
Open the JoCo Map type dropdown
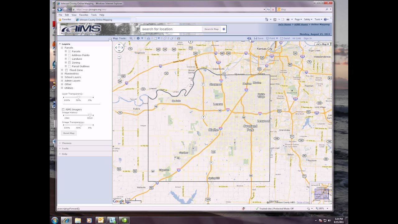click(x=323, y=44)
